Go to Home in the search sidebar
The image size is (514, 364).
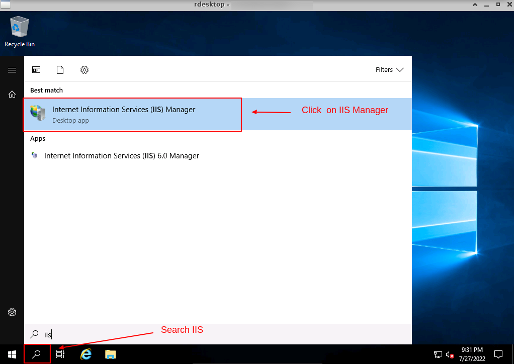tap(12, 95)
